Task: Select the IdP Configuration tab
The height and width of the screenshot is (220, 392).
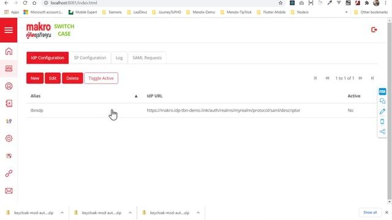Action: tap(48, 58)
